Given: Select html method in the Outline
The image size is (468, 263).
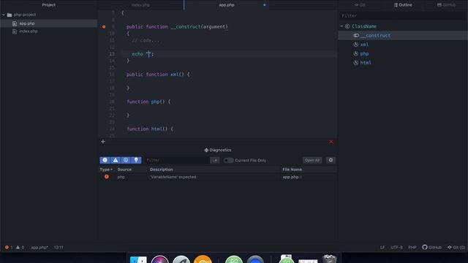Looking at the screenshot, I should click(366, 63).
